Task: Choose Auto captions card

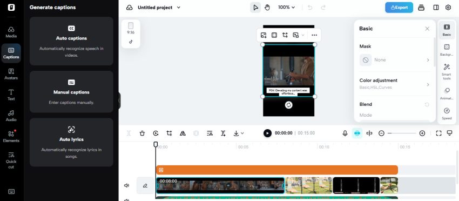Action: point(71,41)
